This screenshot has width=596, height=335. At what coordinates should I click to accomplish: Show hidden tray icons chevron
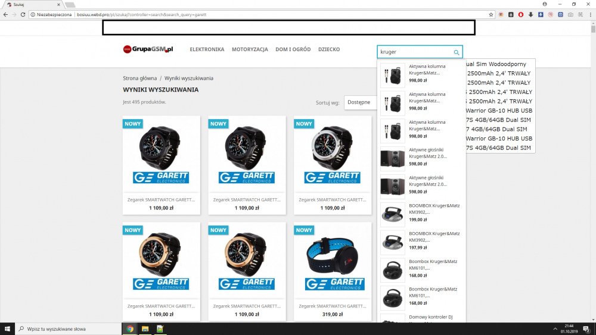555,329
